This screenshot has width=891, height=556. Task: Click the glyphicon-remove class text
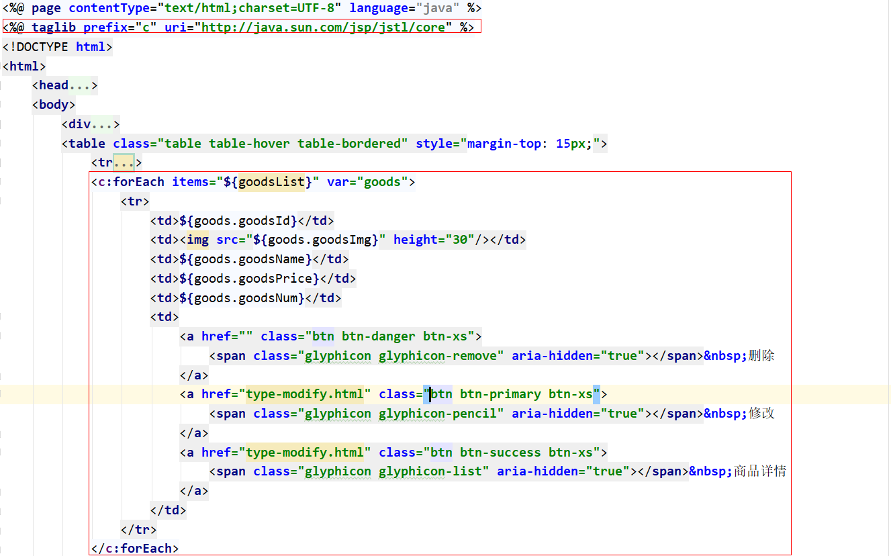441,356
